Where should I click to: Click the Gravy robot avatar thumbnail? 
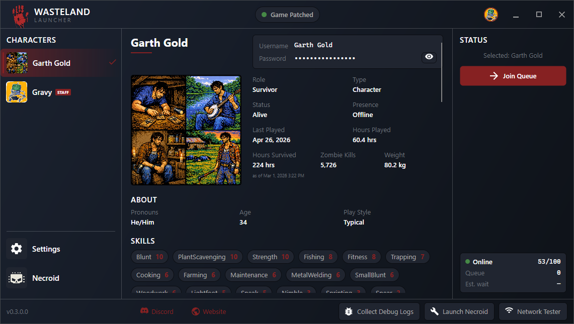(17, 92)
